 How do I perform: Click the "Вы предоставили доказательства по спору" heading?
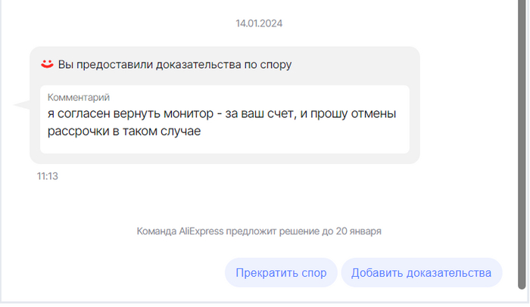pos(175,64)
